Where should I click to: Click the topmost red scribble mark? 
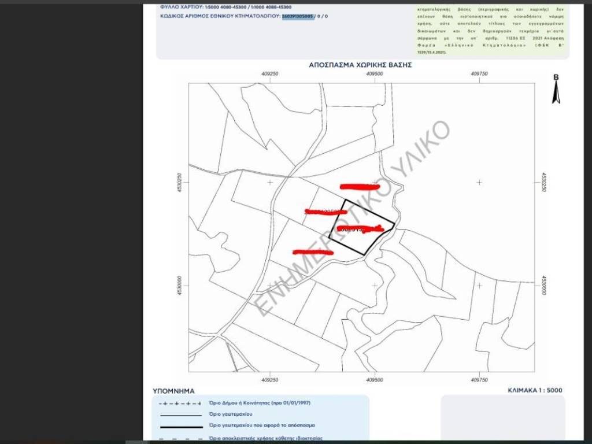click(360, 186)
